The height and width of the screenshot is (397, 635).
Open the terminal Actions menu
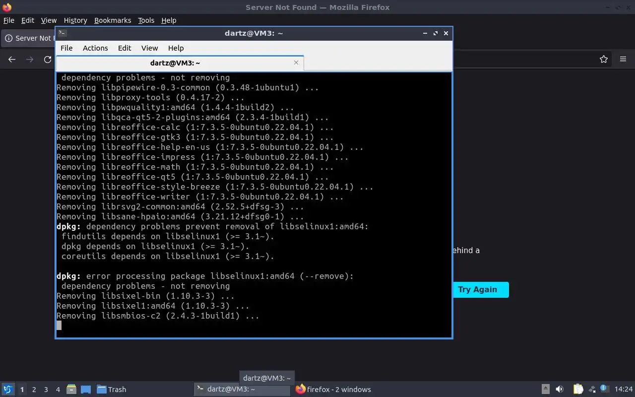95,48
